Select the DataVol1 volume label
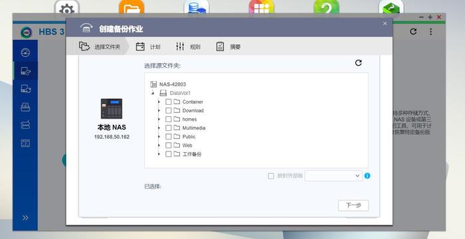This screenshot has width=465, height=239. pyautogui.click(x=180, y=93)
